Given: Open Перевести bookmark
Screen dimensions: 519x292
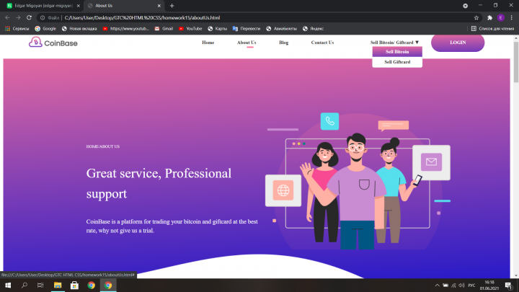Looking at the screenshot, I should point(247,29).
